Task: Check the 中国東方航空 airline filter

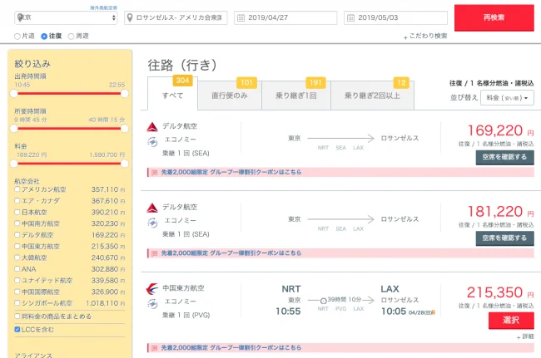Action: [17, 246]
